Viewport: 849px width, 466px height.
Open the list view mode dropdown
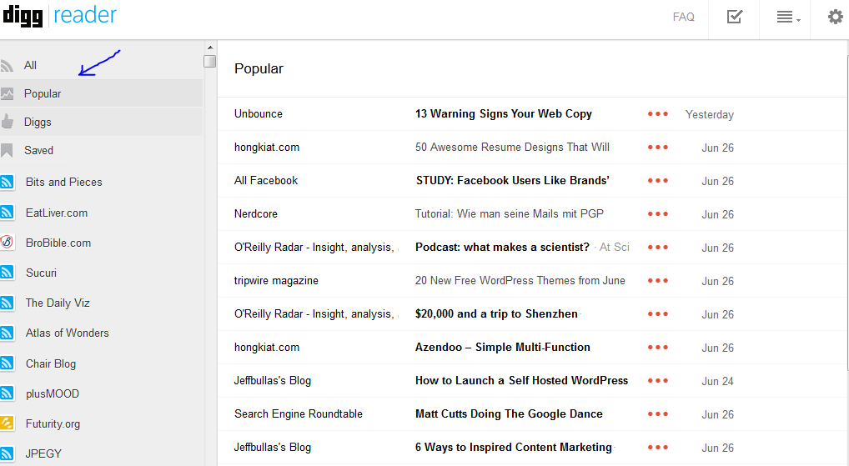coord(788,18)
